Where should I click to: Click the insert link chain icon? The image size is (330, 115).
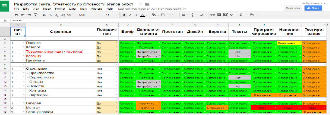[x=212, y=15]
